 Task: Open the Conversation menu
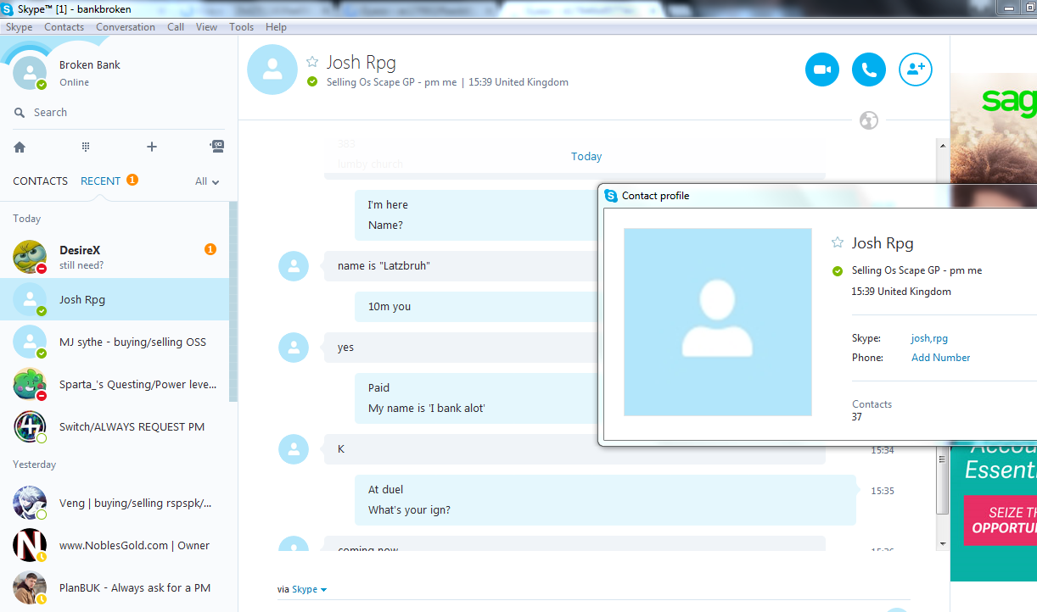tap(126, 27)
